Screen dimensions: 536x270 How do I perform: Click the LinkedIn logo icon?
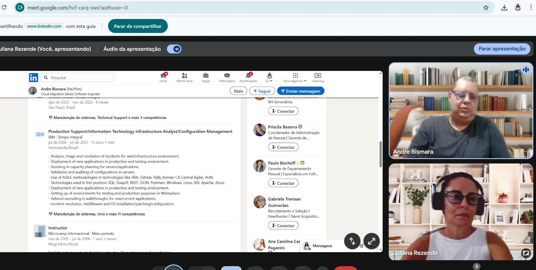click(33, 77)
